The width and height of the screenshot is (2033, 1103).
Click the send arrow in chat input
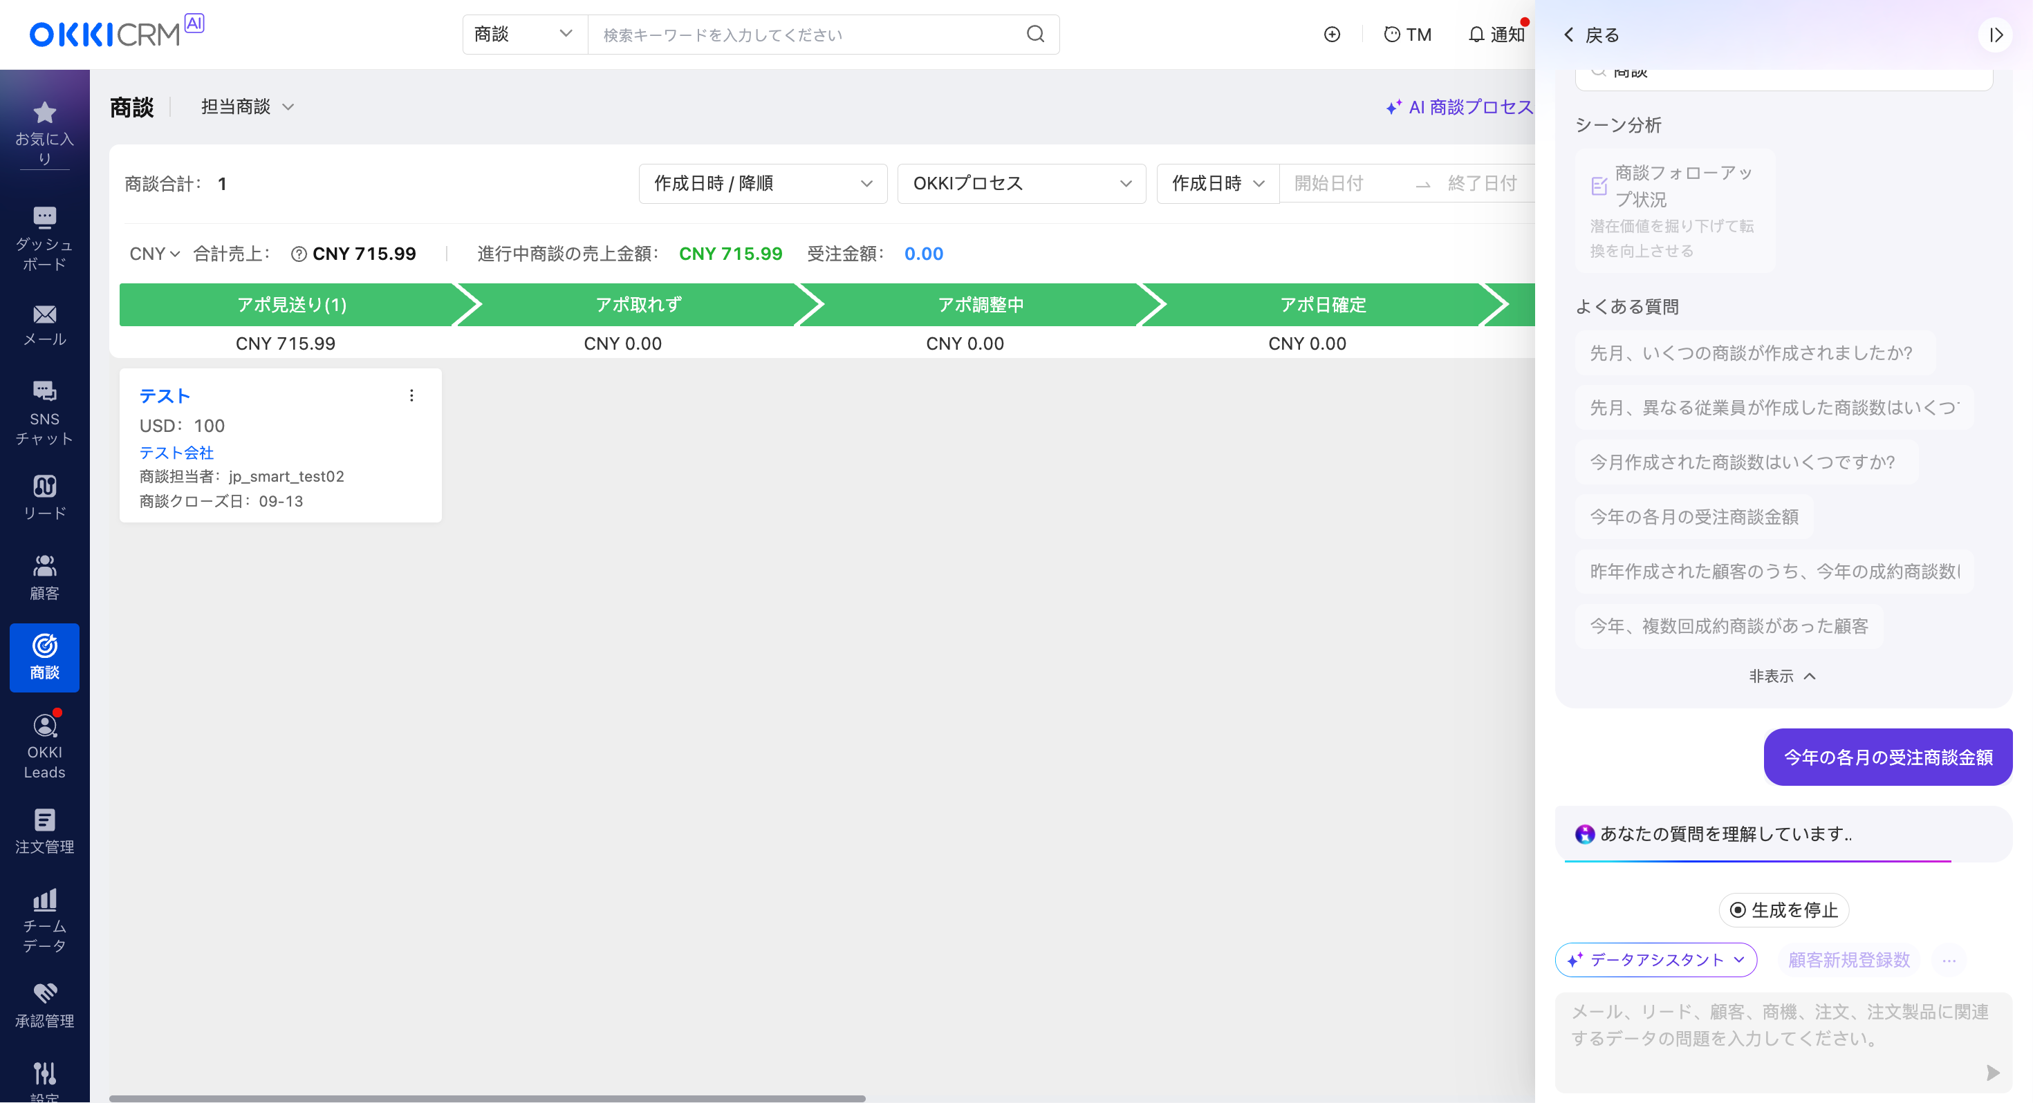tap(1992, 1072)
